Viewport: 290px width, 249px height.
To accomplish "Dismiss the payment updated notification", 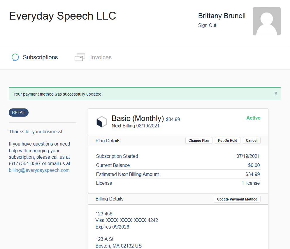I will click(x=276, y=94).
